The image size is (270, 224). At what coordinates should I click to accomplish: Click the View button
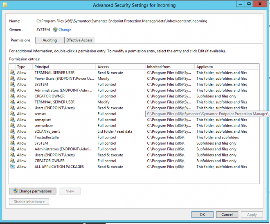click(x=70, y=191)
